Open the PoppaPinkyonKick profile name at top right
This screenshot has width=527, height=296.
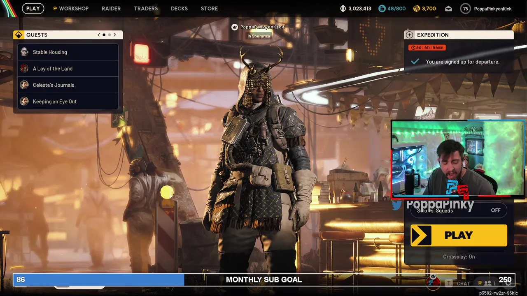coord(493,9)
